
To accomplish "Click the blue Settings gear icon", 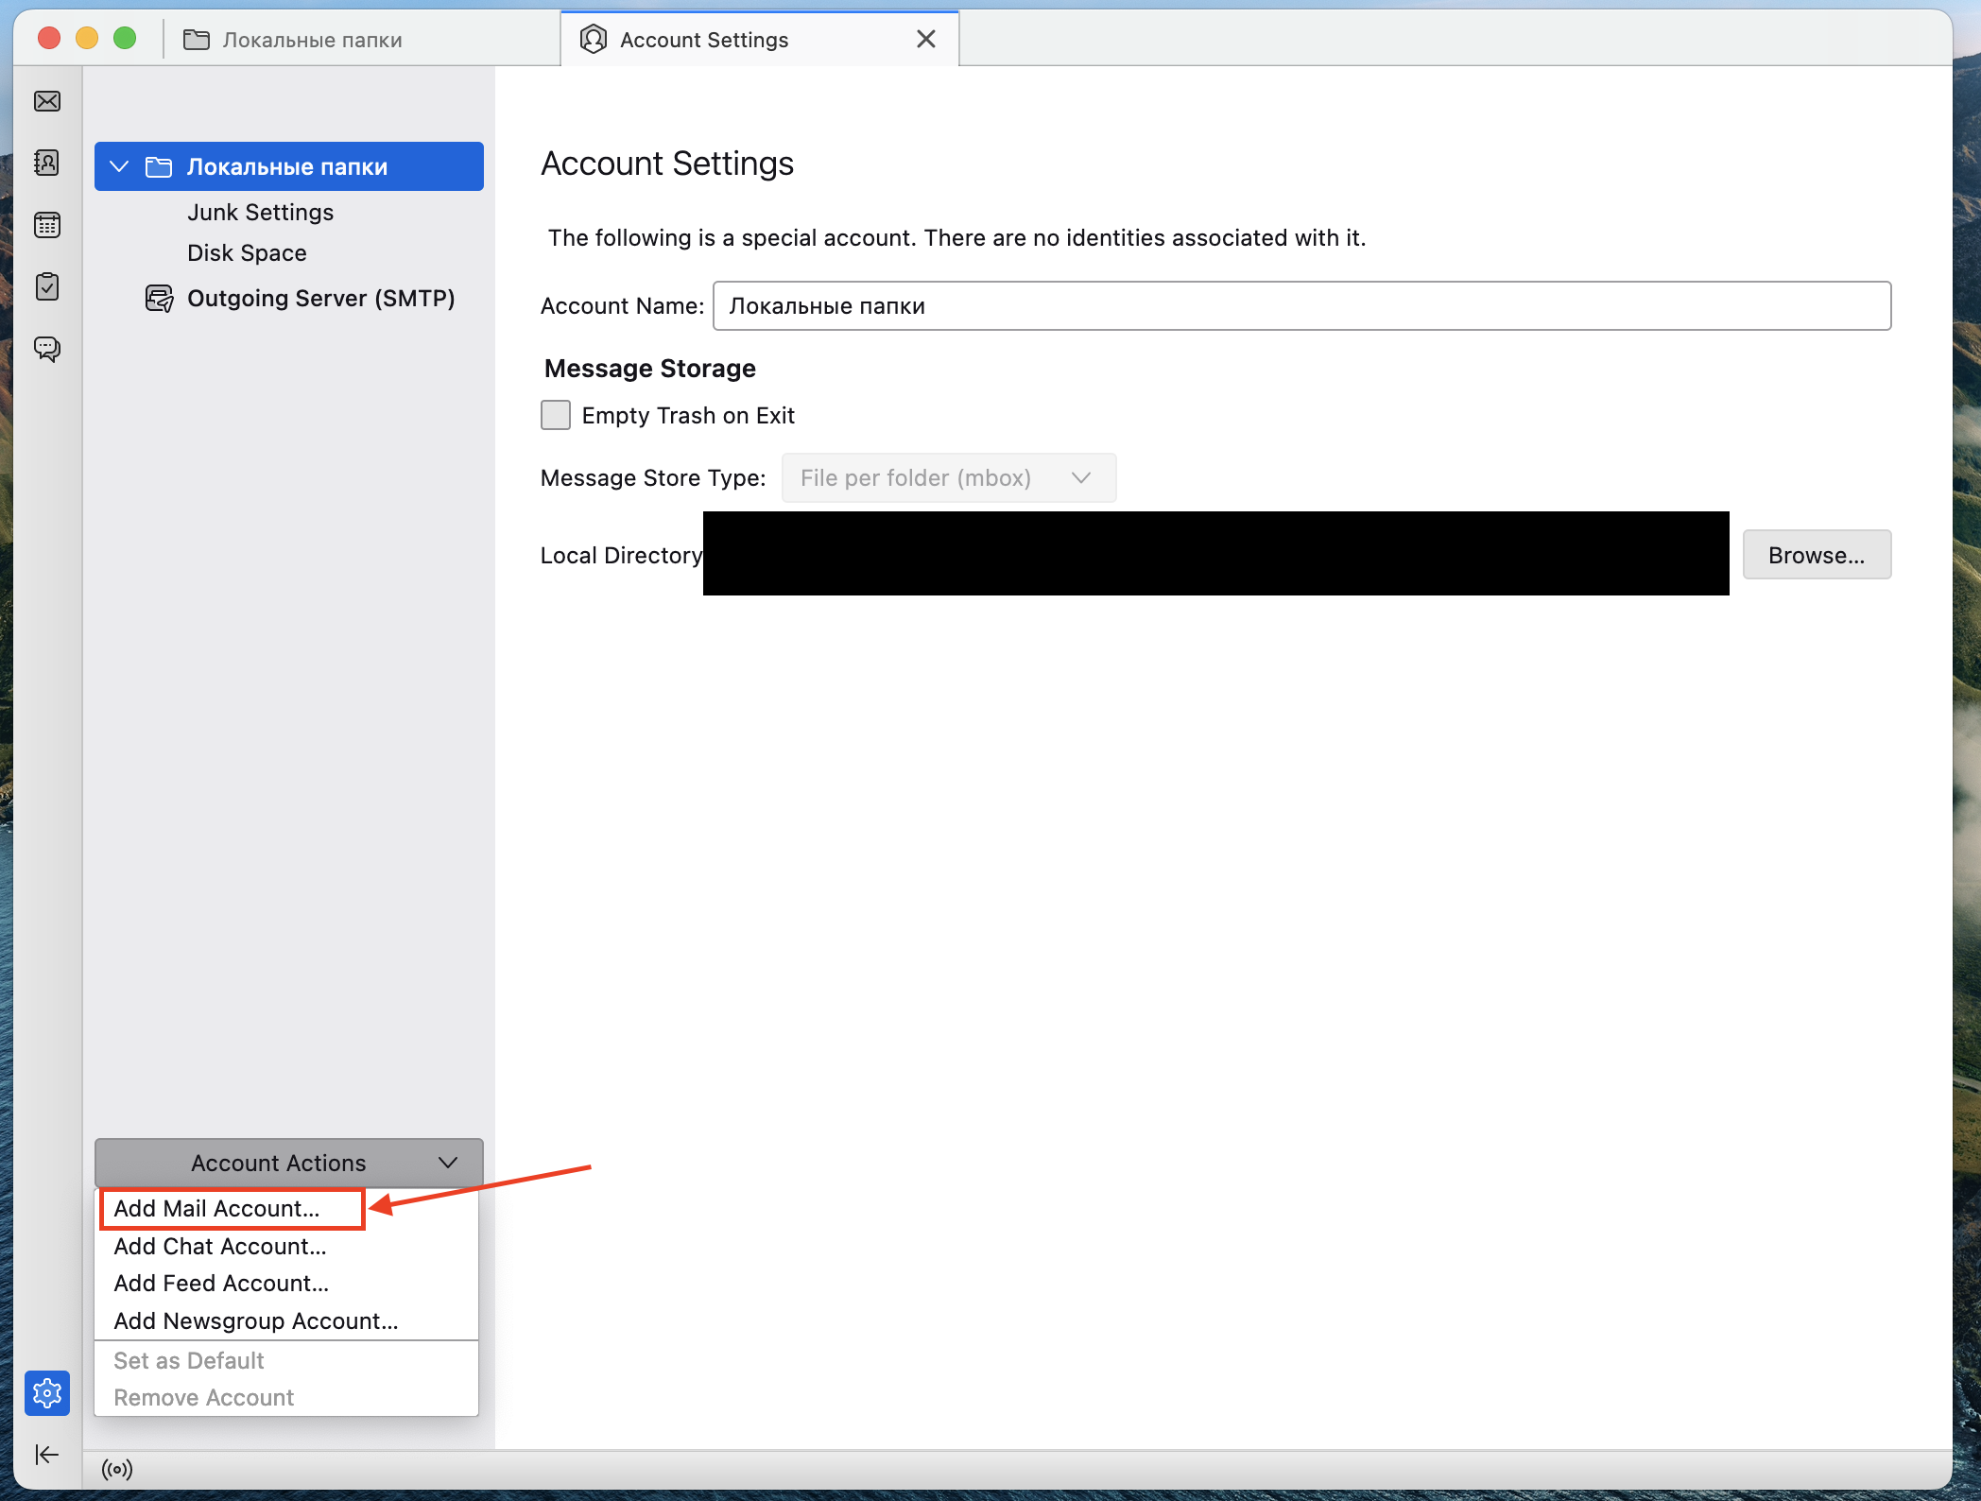I will tap(47, 1392).
